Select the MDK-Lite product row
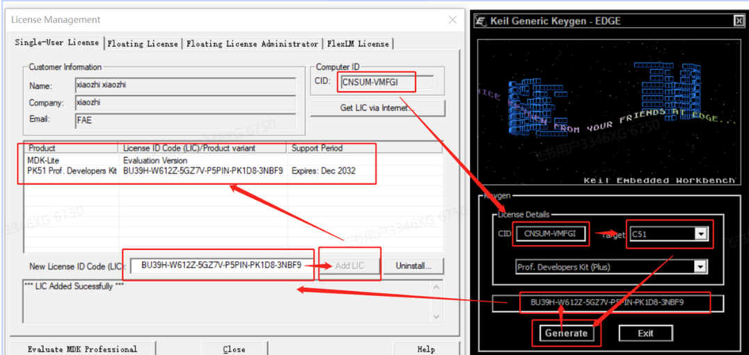Screen dimensions: 749x355 point(234,160)
